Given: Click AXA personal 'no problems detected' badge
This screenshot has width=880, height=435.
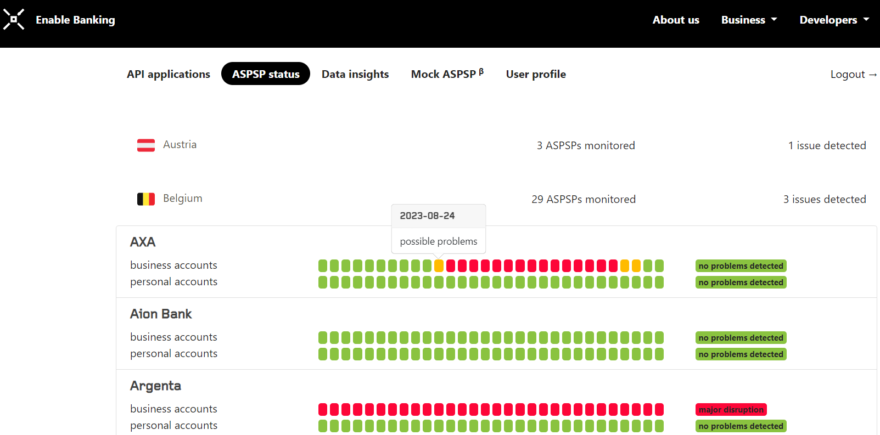Looking at the screenshot, I should 741,283.
